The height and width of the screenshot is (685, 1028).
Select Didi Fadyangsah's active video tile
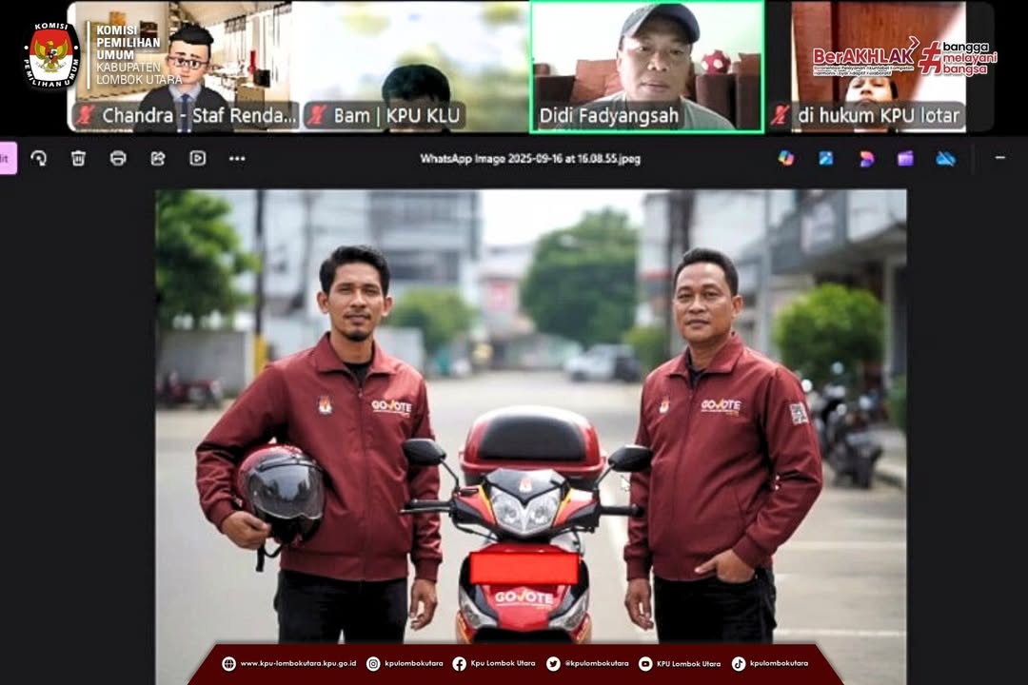point(647,67)
